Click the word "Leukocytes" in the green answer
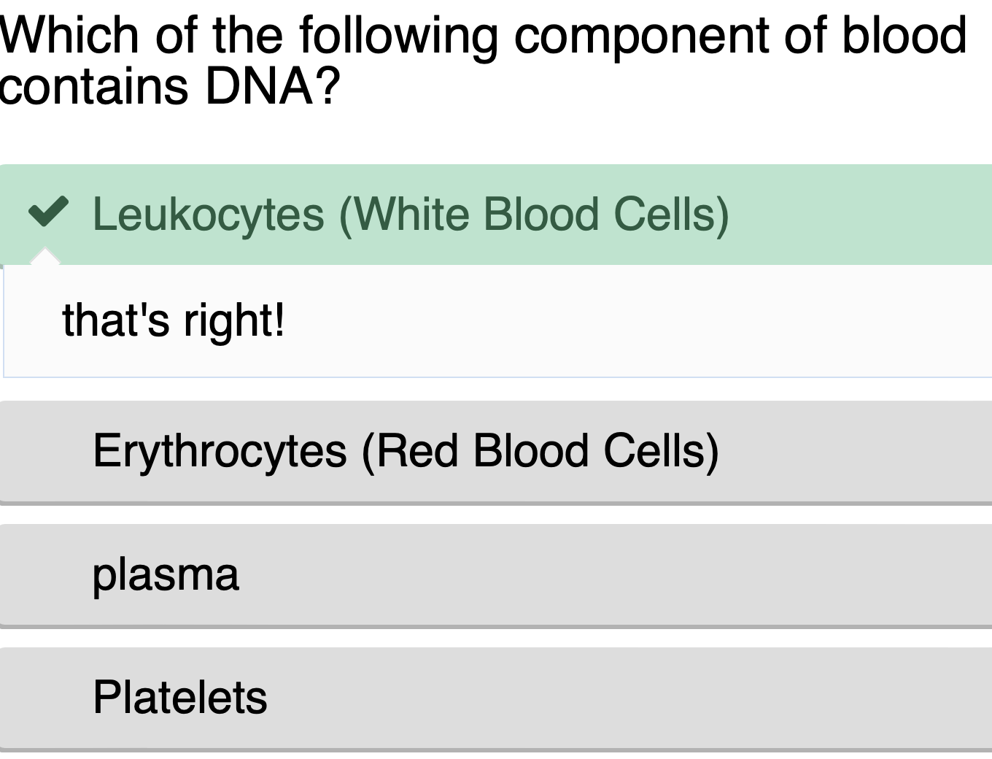Image resolution: width=992 pixels, height=759 pixels. click(x=208, y=215)
